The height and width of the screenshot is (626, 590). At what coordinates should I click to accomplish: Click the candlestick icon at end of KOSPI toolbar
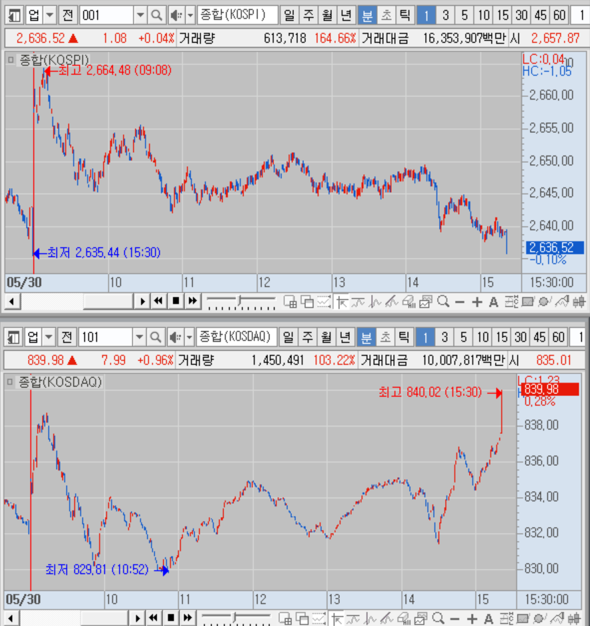[579, 302]
